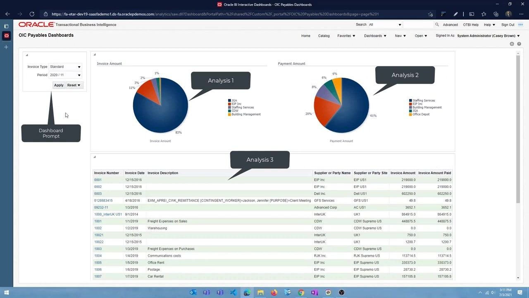The image size is (529, 298).
Task: Go back with the browser back arrow
Action: pos(7,14)
